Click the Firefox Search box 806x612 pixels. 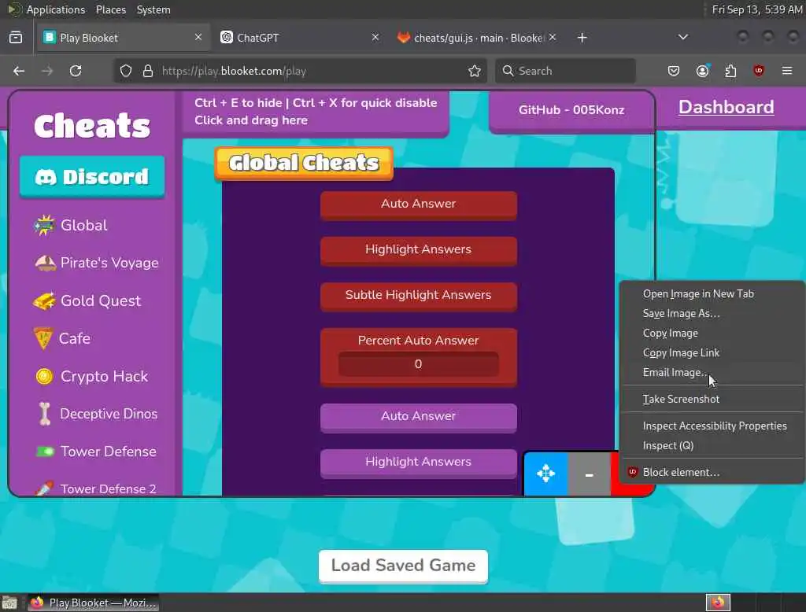tap(565, 71)
